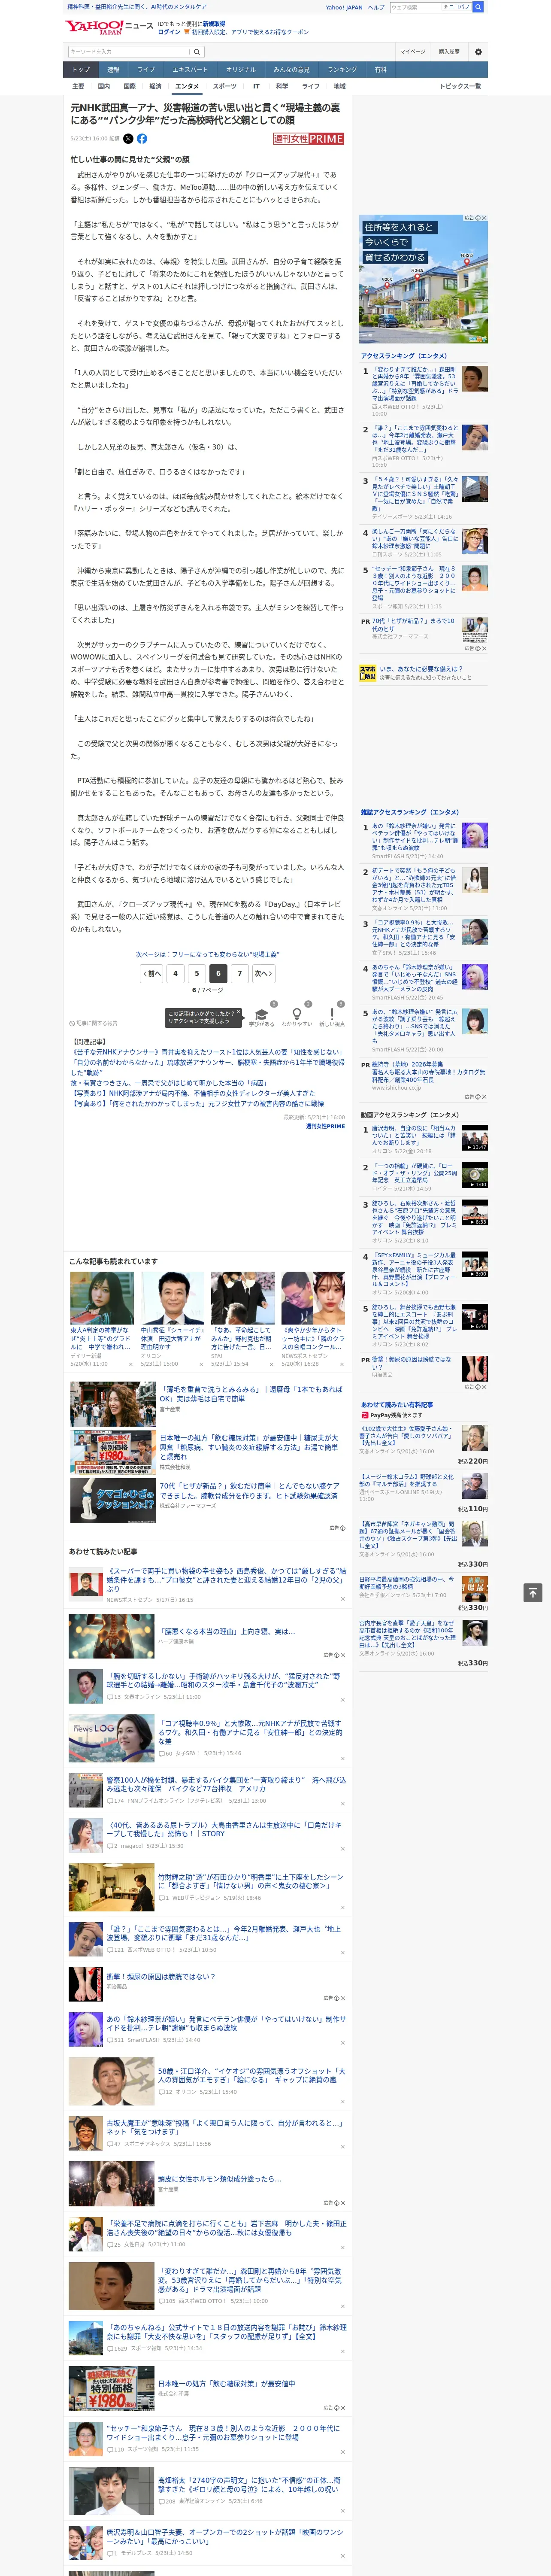Click the blue web search button

[x=478, y=7]
